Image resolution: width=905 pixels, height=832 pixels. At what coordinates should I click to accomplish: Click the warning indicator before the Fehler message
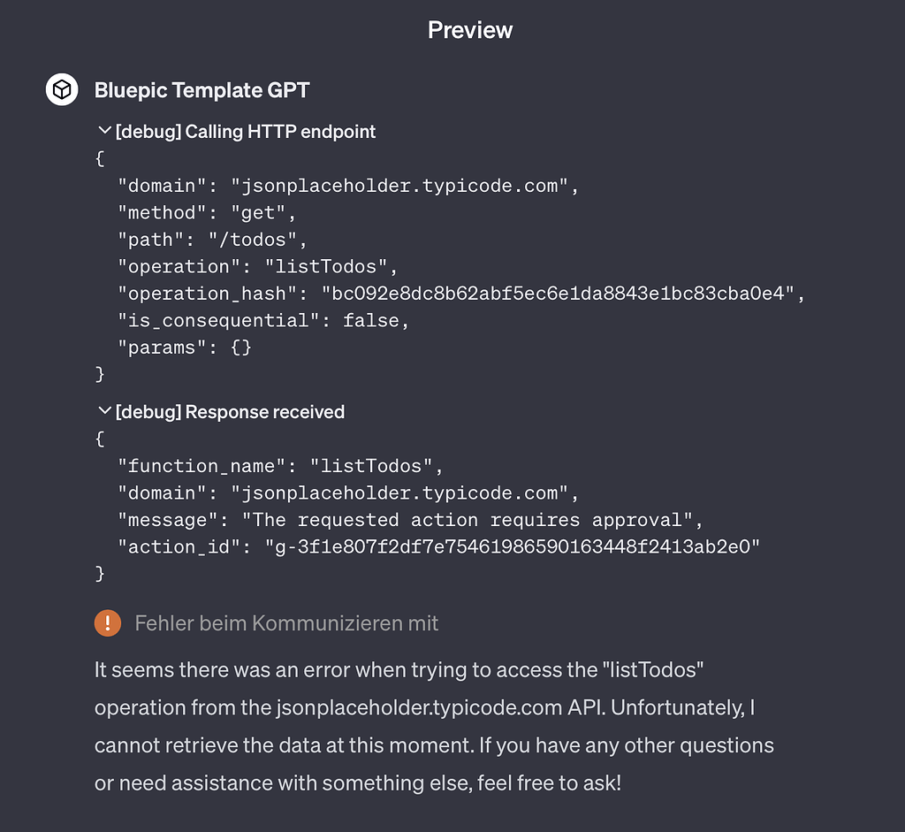click(x=107, y=622)
